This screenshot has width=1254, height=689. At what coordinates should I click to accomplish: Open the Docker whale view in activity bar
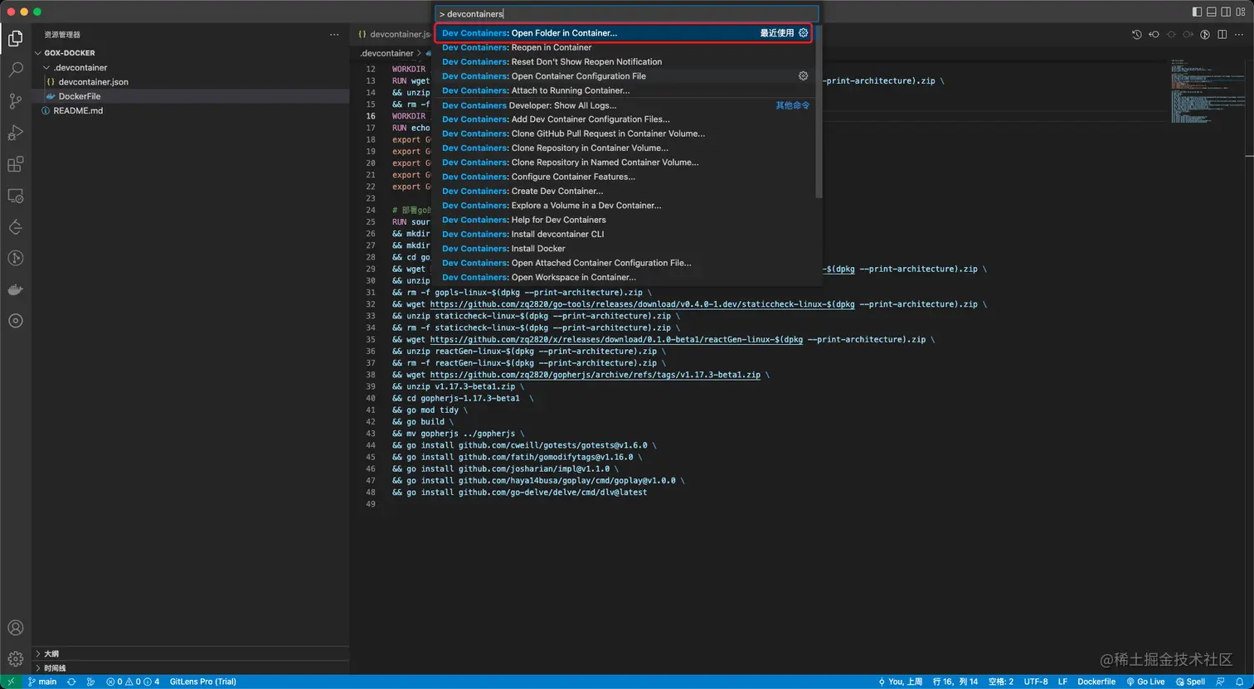click(15, 290)
